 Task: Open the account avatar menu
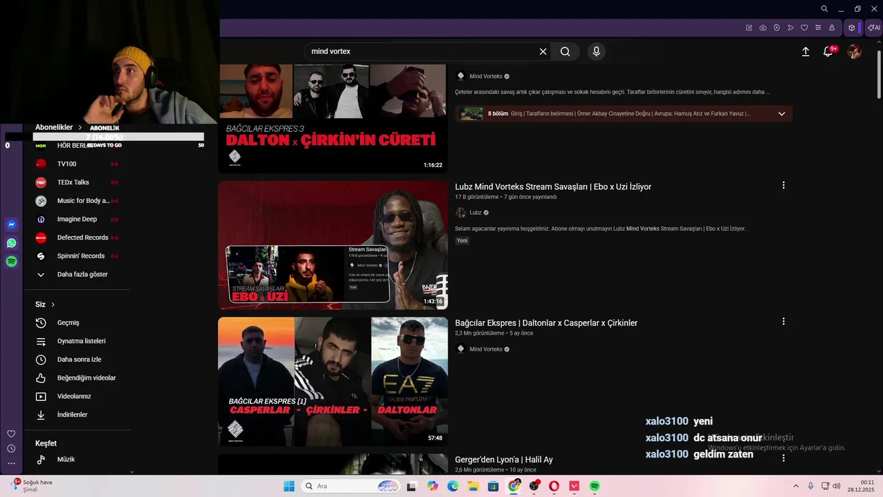[854, 51]
